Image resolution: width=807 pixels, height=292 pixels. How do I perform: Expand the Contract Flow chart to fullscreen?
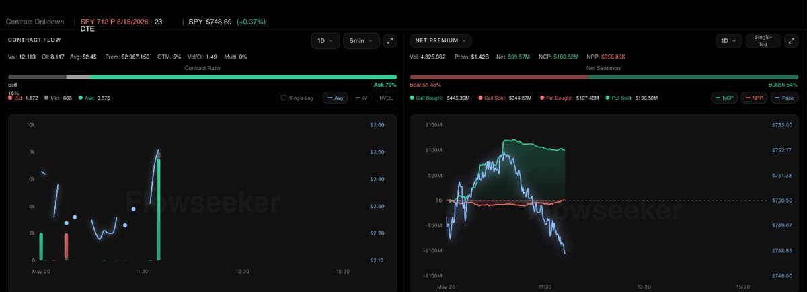click(x=390, y=40)
